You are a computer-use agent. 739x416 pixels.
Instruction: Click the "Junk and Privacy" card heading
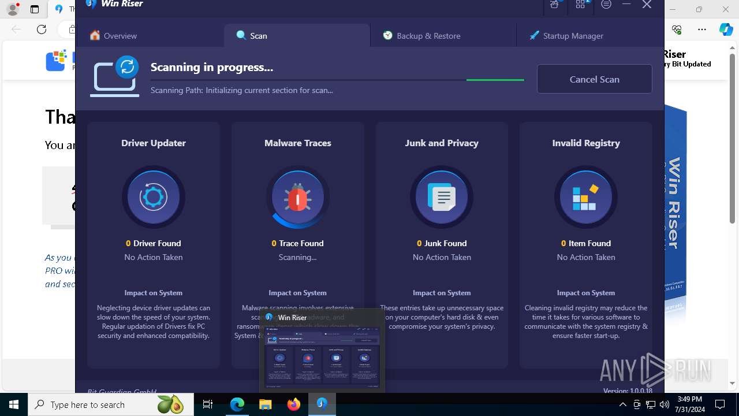tap(442, 143)
